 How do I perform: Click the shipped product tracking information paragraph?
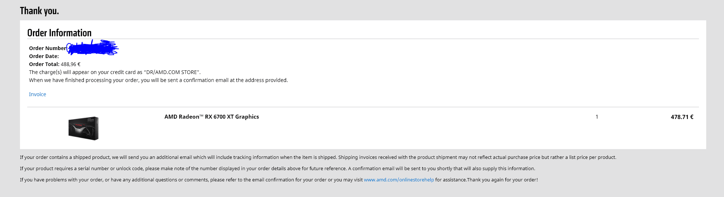point(318,157)
